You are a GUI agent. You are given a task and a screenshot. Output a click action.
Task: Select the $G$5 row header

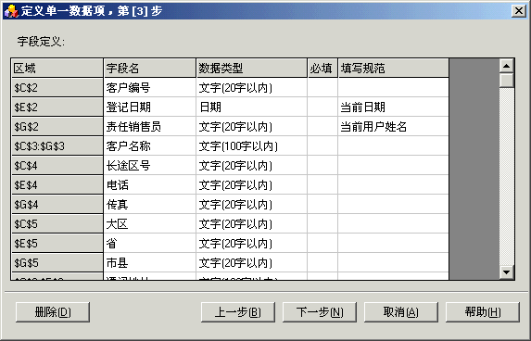point(57,263)
